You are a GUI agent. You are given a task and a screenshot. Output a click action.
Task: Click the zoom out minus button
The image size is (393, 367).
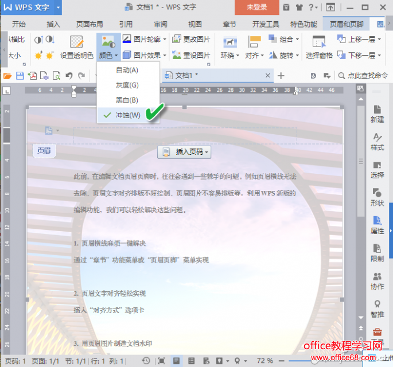pos(282,361)
